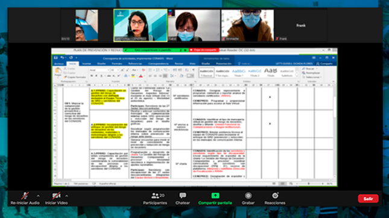
Task: Open the Participantes panel icon
Action: 156,196
